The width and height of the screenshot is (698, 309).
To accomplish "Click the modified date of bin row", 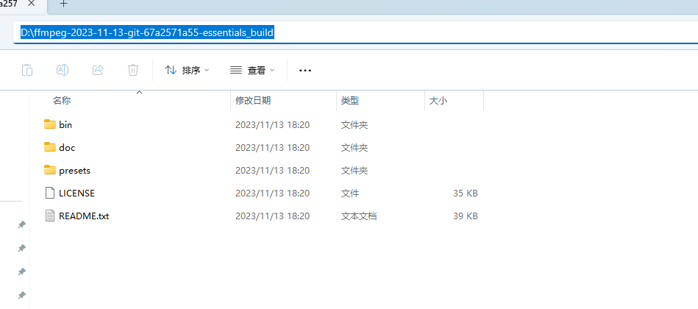I will (x=272, y=124).
